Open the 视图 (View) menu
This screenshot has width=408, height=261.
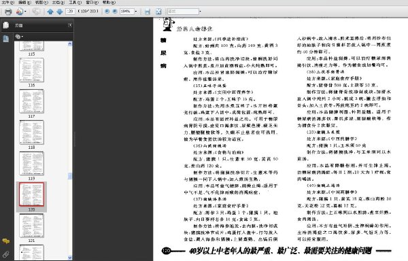[41, 2]
